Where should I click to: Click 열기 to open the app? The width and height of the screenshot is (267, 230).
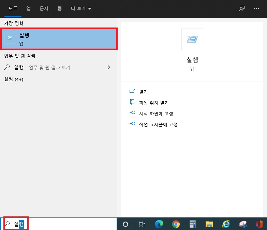144,92
